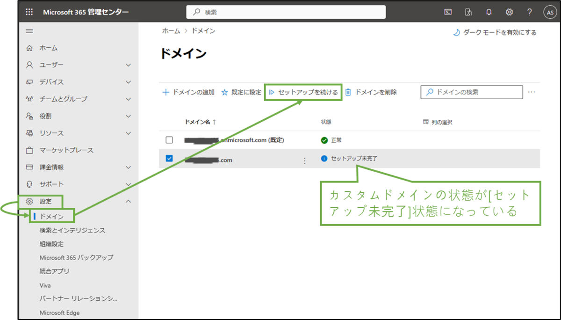Expand the サポート menu chevron
This screenshot has width=561, height=320.
(x=129, y=184)
